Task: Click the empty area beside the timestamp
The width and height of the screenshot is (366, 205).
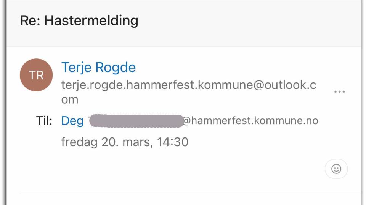Action: [259, 142]
